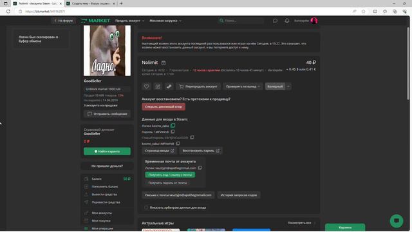Screen dimensions: 412x232
Task: Click the '3 аккаунта на продаже' seller text
Action: tap(100, 106)
